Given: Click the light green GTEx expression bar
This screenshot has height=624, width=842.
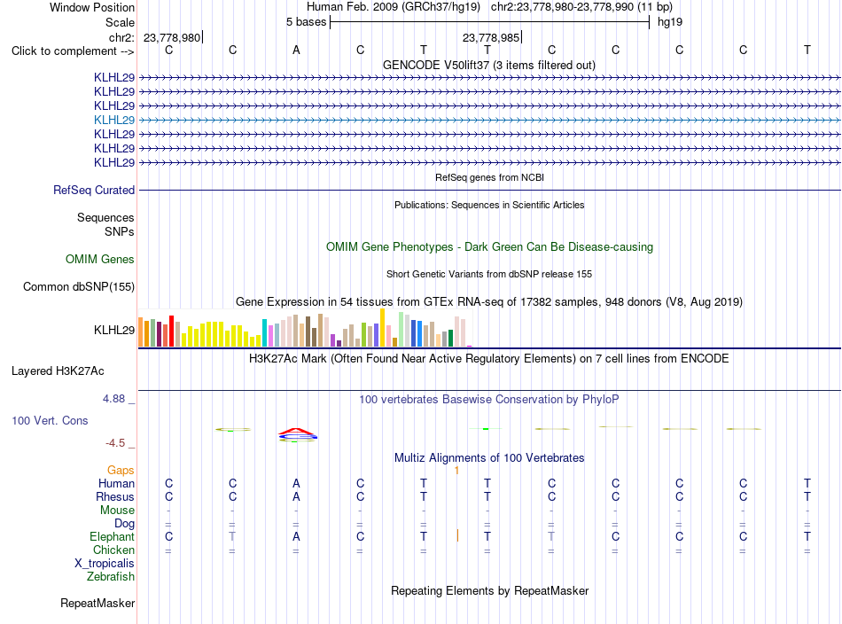Looking at the screenshot, I should (x=402, y=329).
